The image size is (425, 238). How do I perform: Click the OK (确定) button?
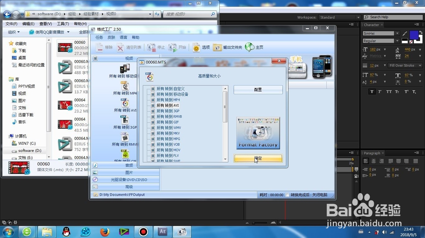(x=258, y=158)
